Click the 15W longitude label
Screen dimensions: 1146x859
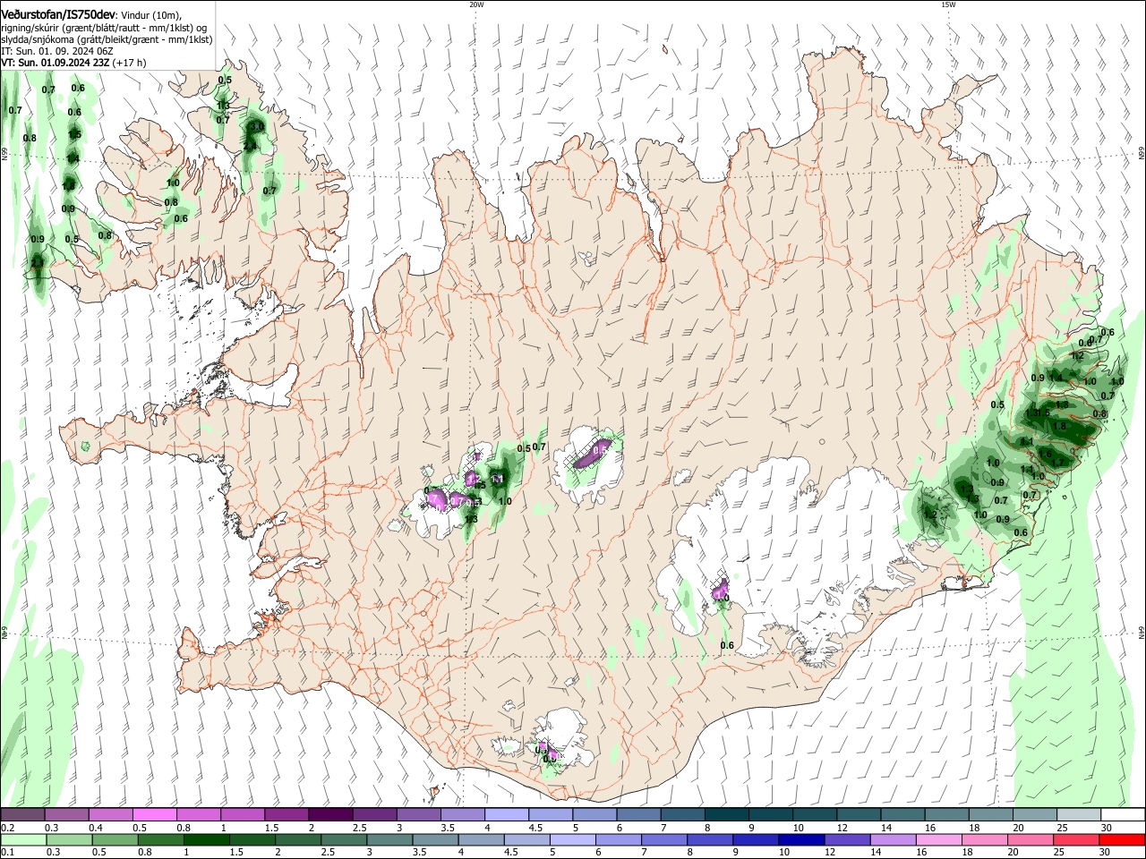[x=948, y=4]
